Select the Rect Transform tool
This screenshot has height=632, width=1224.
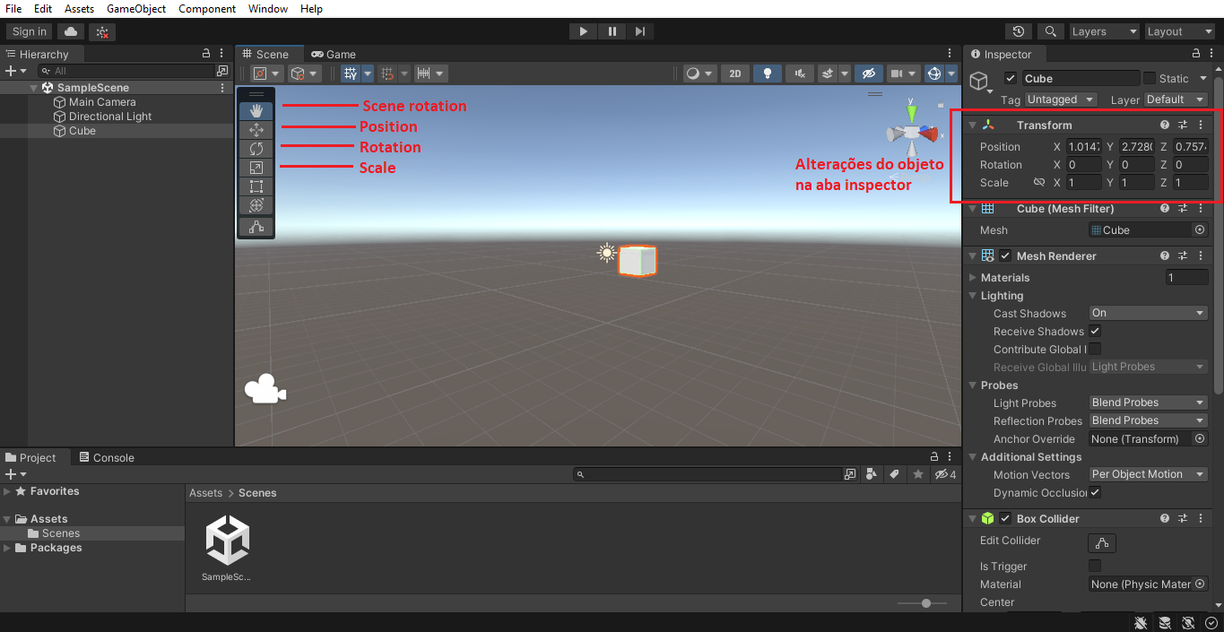(256, 186)
